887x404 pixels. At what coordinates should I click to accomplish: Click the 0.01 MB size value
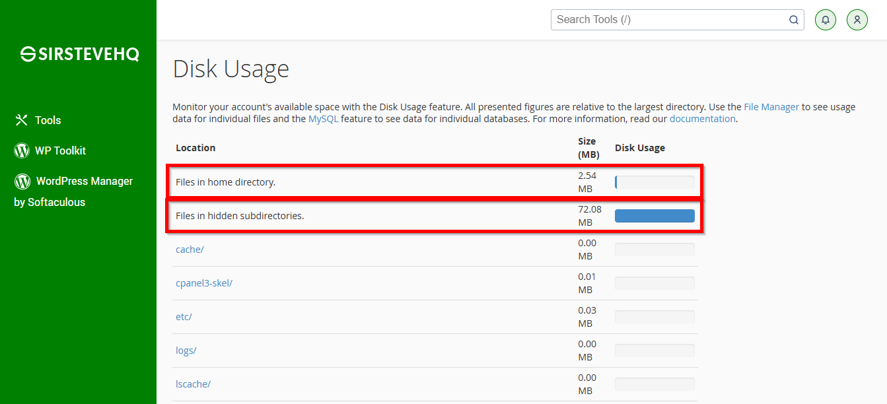click(587, 283)
